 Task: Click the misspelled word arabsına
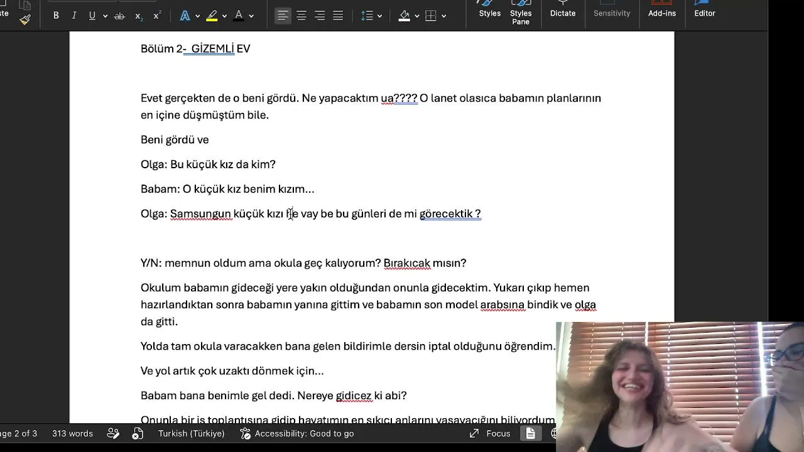[x=502, y=305]
